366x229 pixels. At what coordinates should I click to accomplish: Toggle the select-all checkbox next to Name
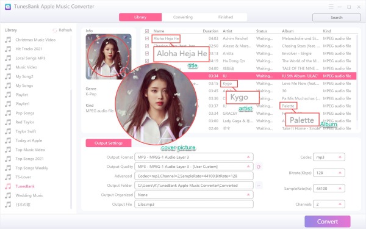[147, 31]
